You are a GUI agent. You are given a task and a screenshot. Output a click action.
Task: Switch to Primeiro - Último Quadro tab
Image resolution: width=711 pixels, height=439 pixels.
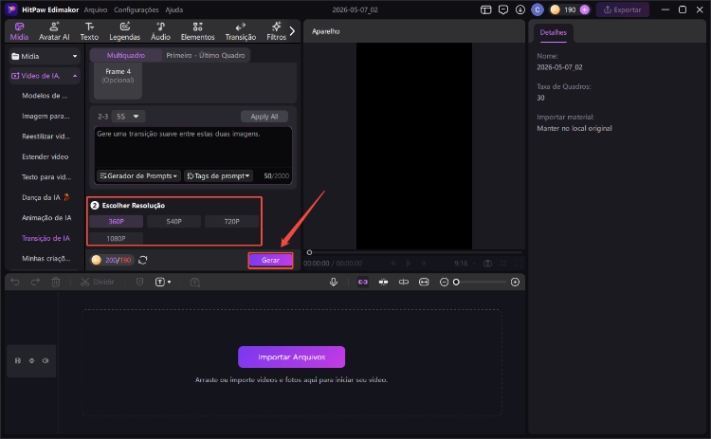206,55
